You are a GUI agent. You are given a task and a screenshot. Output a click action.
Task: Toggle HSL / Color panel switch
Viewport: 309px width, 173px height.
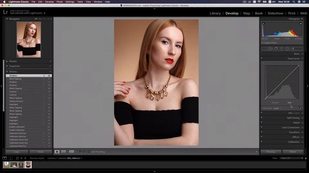pos(262,112)
